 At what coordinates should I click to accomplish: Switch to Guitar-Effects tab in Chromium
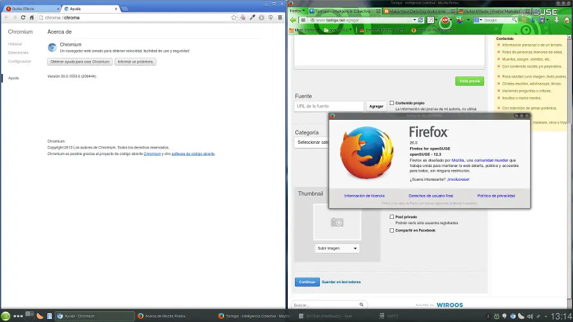pos(31,9)
